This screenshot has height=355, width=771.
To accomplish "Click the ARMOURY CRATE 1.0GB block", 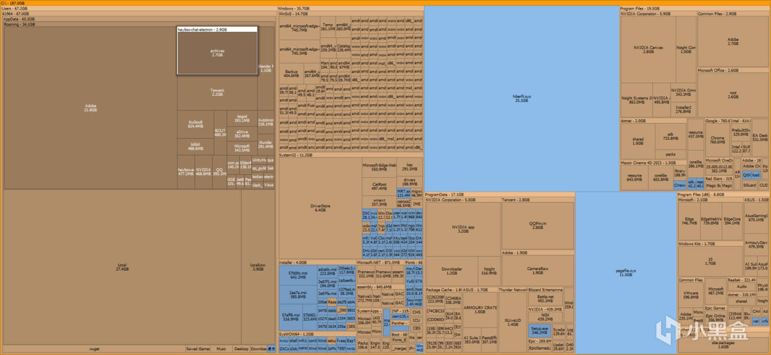I will [x=479, y=309].
